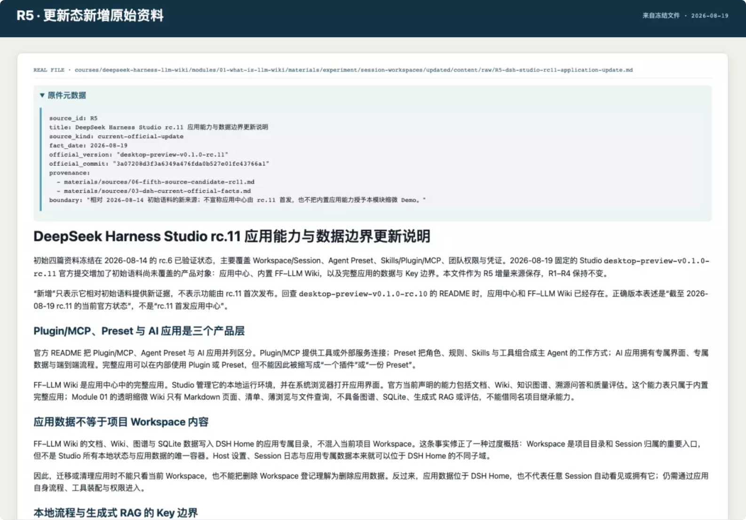This screenshot has height=520, width=746.
Task: Click the paragraph starting 官方 README 把 Plugin/MCP
Action: (x=371, y=359)
